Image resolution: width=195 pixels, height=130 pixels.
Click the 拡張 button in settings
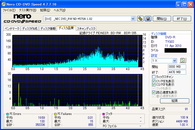[x=175, y=101]
